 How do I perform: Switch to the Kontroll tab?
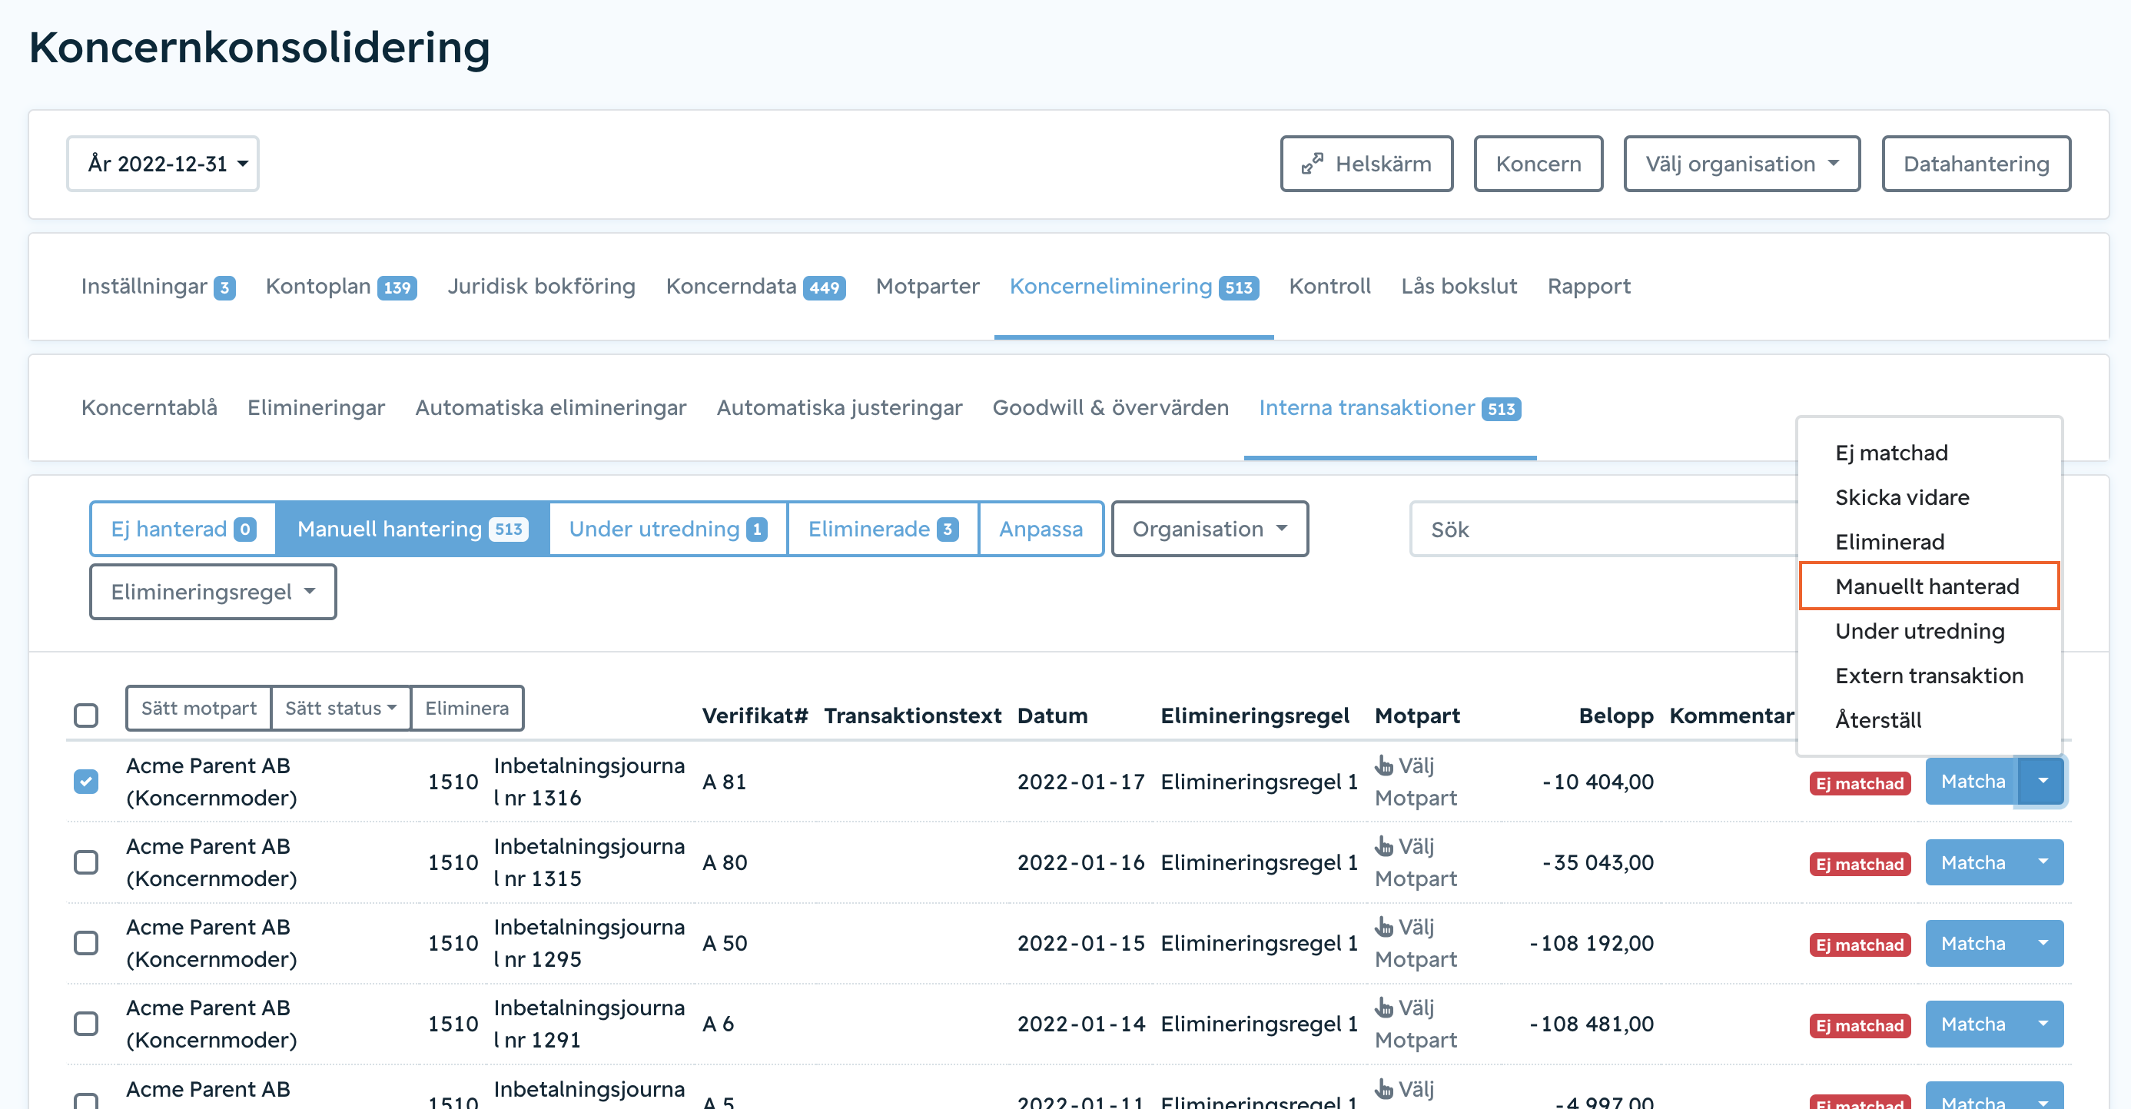[1329, 287]
